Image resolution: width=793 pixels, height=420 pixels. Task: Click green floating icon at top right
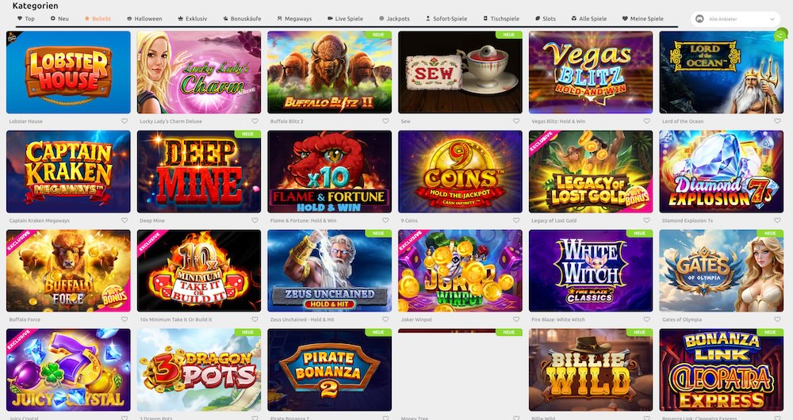click(x=781, y=35)
